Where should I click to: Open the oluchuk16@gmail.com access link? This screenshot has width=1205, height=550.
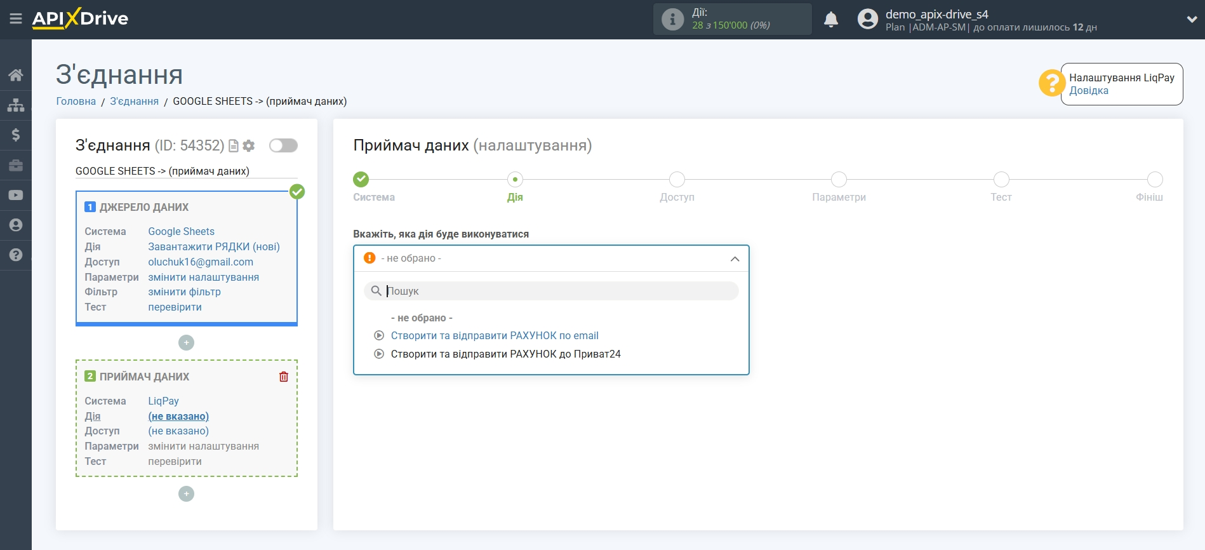point(201,262)
